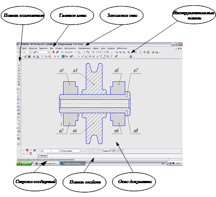Open the layer number 0 dropdown
The height and width of the screenshot is (197, 216).
click(49, 52)
